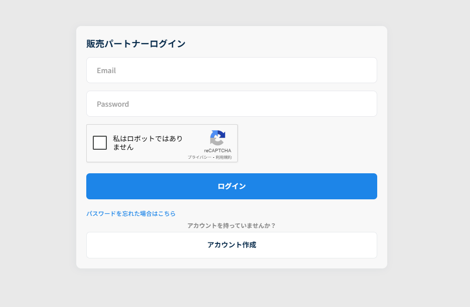Viewport: 470px width, 307px height.
Task: Click the gray Password placeholder text
Action: tap(113, 104)
